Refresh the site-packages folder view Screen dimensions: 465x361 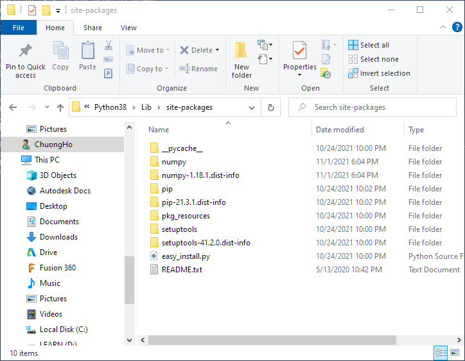point(271,107)
